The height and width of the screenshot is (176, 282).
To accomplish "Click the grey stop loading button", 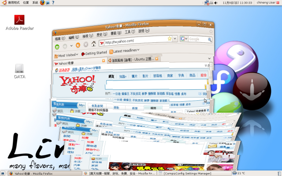I will pyautogui.click(x=86, y=44).
